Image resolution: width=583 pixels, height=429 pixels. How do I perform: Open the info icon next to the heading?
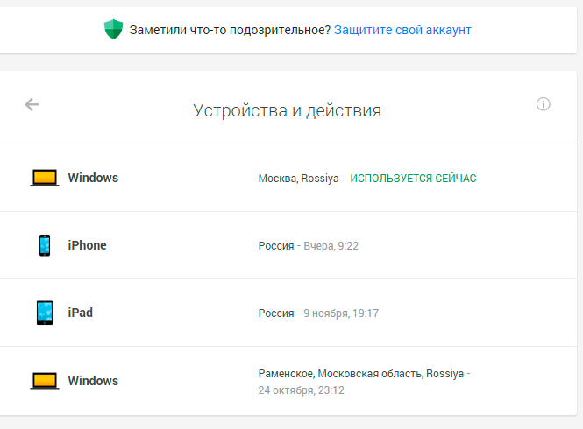[x=543, y=104]
